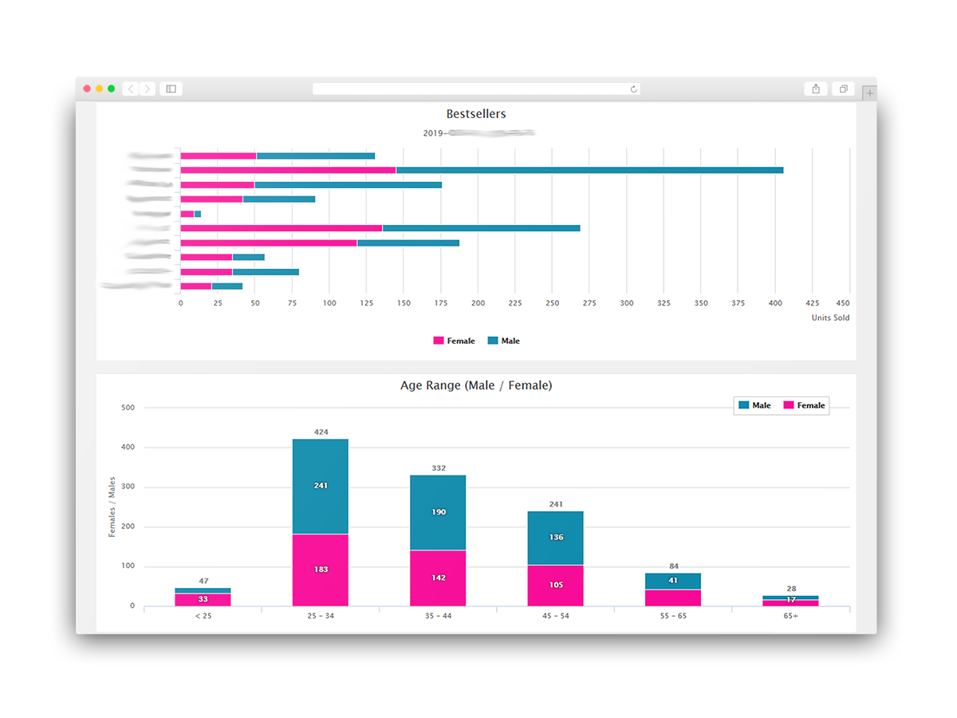Screen dimensions: 957x718
Task: Open a new tab with the plus icon
Action: pos(869,93)
